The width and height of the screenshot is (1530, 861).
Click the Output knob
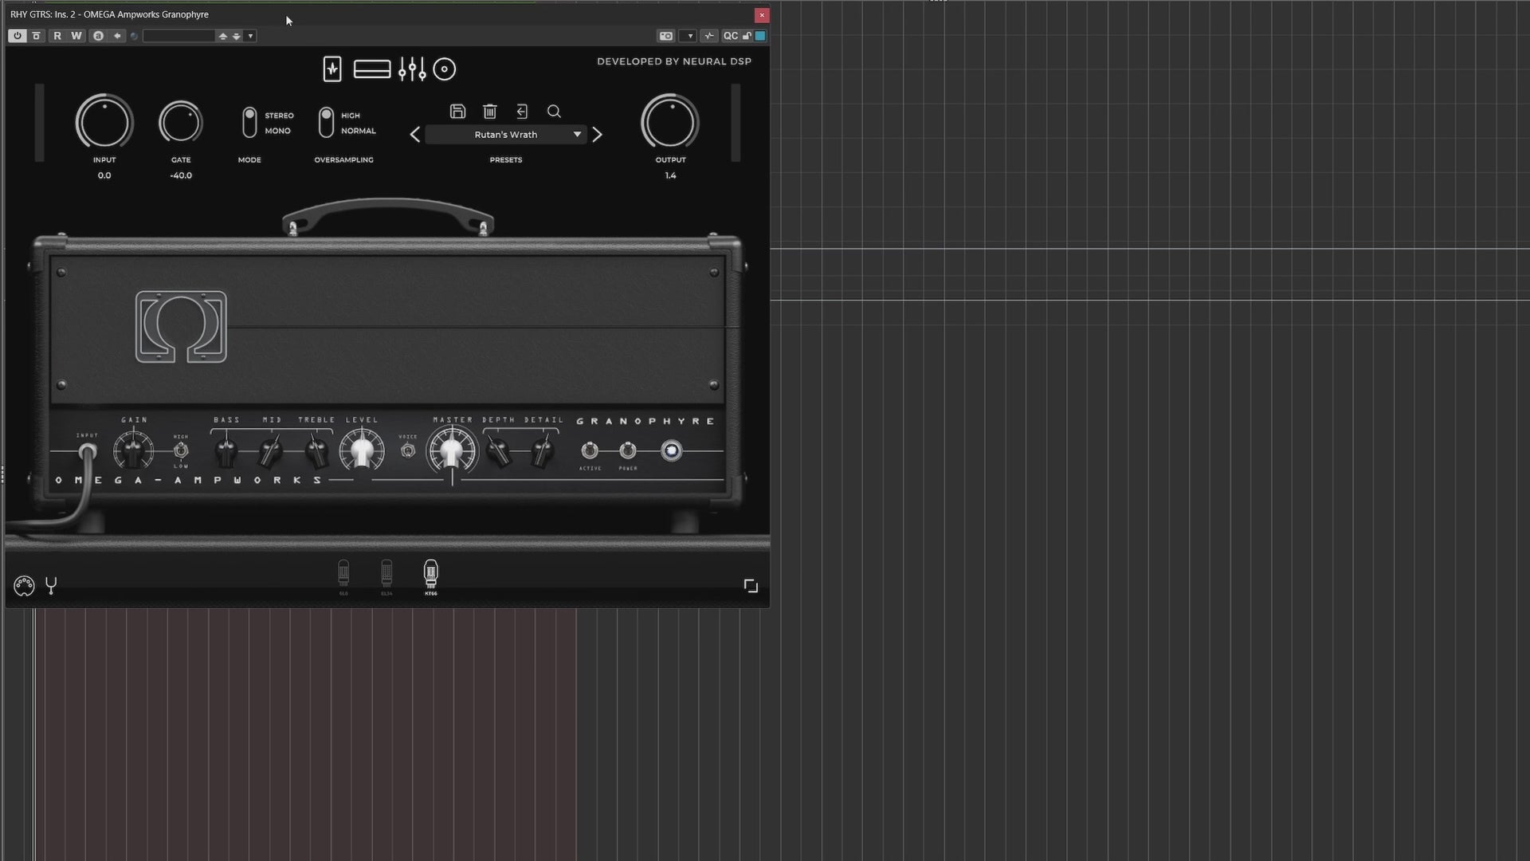point(670,122)
